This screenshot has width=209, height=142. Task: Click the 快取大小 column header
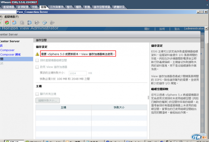pos(119,107)
